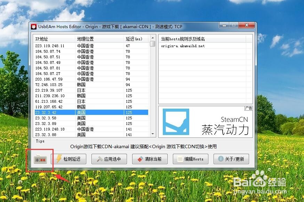Screen dimensions: 304x202
Task: Select the row with IP 23.219.39.107
Action: coord(91,90)
